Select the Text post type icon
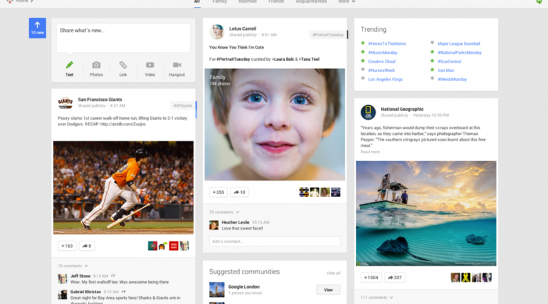The height and width of the screenshot is (304, 548). click(70, 65)
